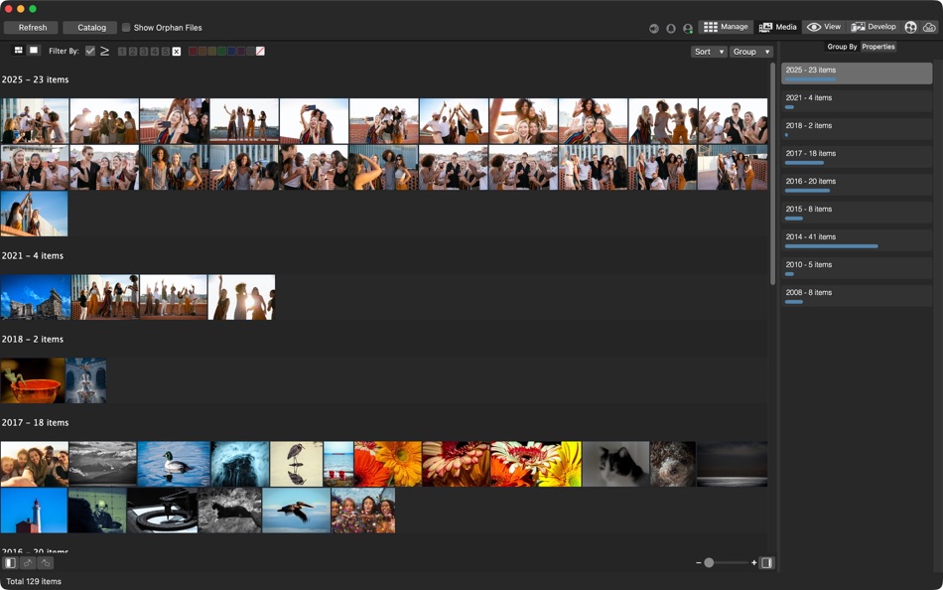Open View mode
This screenshot has height=590, width=943.
826,27
